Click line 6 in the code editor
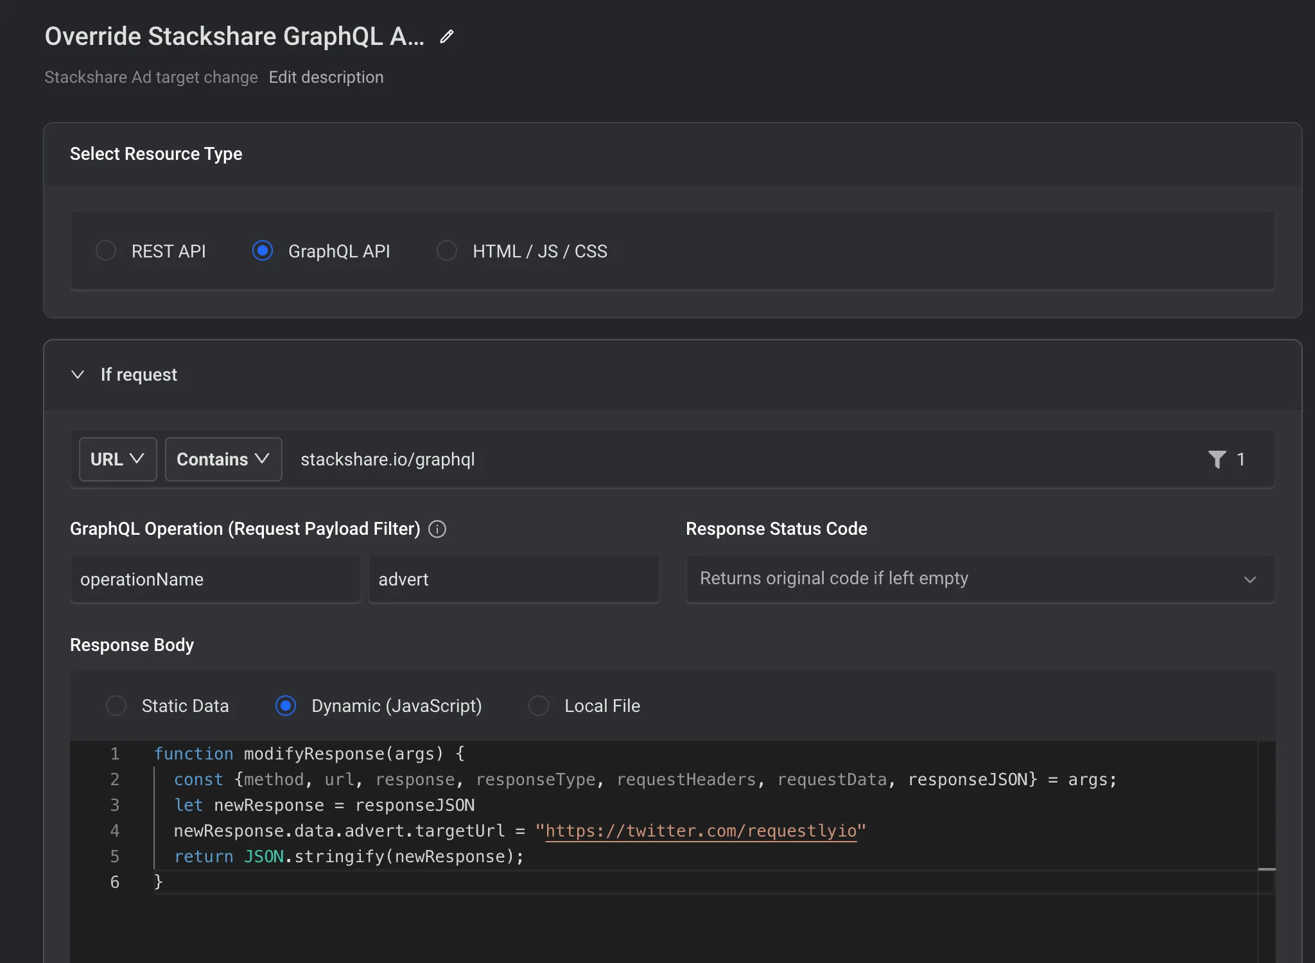1315x963 pixels. tap(385, 882)
